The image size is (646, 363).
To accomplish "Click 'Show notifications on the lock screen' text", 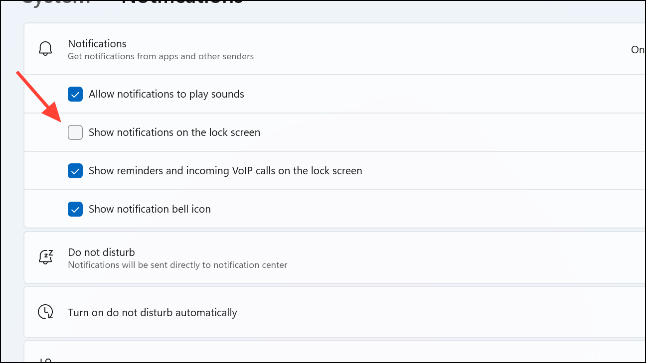I will 174,132.
